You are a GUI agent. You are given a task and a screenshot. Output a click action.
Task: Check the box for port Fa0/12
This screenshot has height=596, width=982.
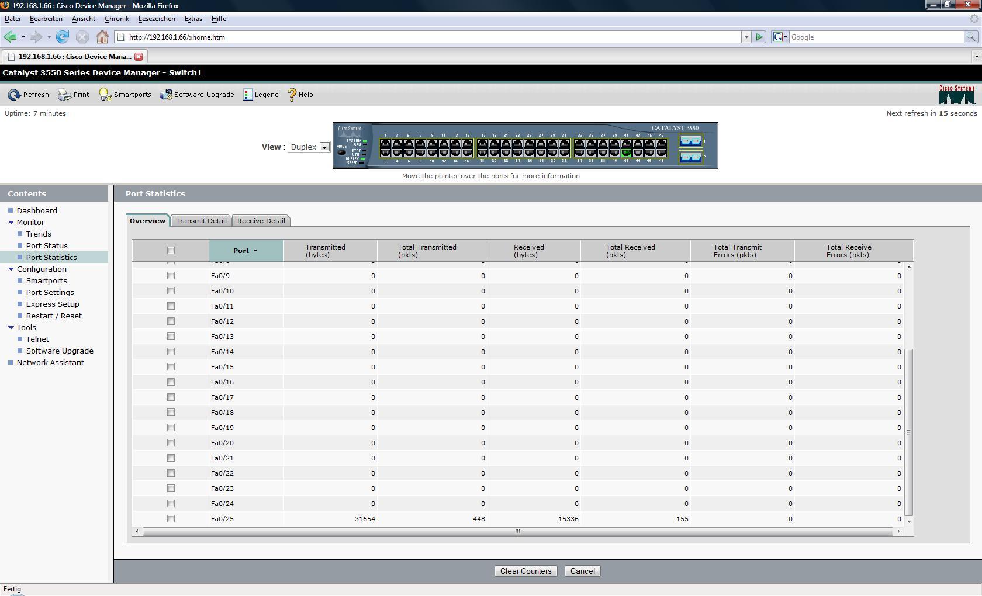coord(171,321)
